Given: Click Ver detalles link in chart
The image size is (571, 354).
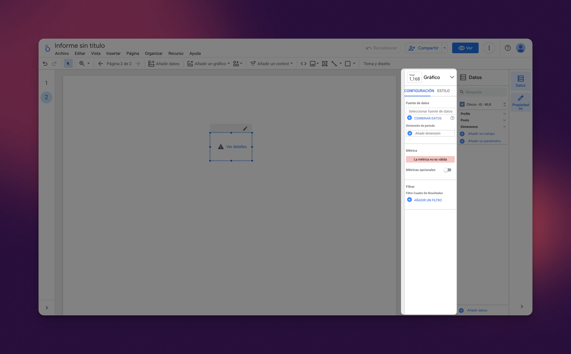Looking at the screenshot, I should (x=236, y=147).
